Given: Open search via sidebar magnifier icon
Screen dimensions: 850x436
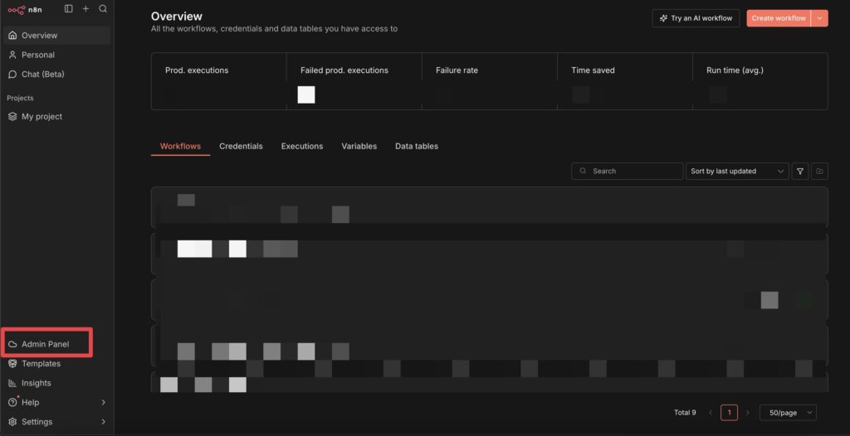Looking at the screenshot, I should 103,9.
